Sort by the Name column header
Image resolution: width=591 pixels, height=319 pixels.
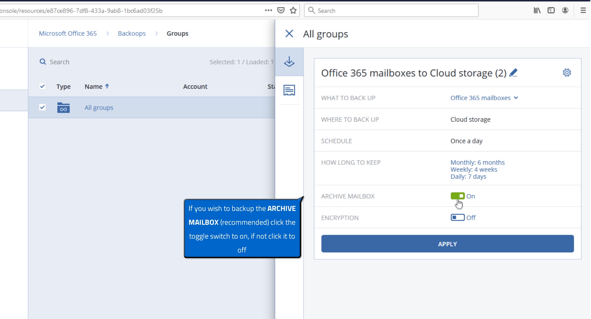pos(93,87)
